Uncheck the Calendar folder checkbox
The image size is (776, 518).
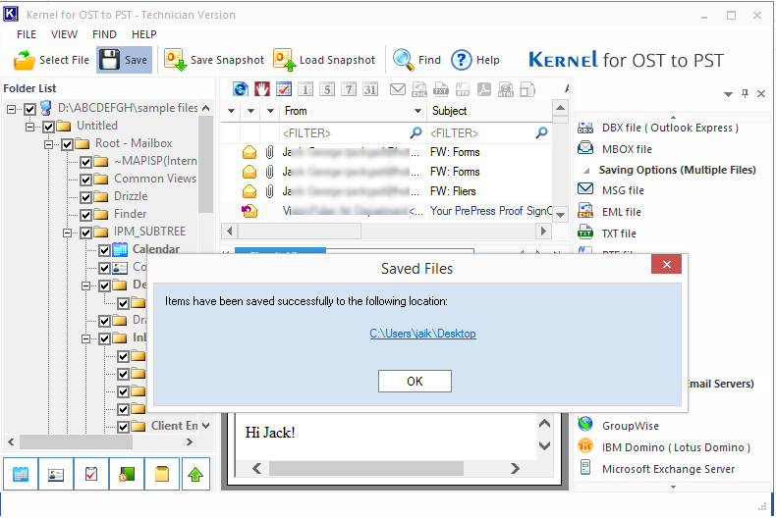(104, 250)
